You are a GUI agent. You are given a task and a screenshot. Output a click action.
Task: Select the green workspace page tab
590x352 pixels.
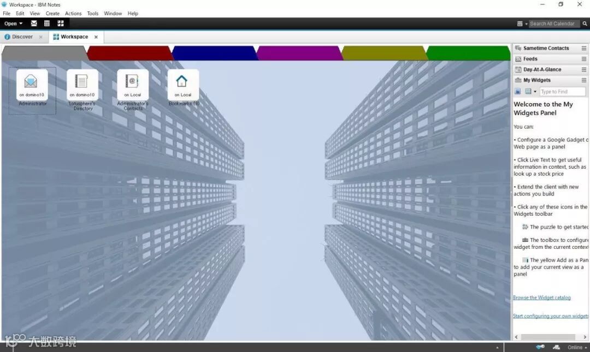coord(469,53)
